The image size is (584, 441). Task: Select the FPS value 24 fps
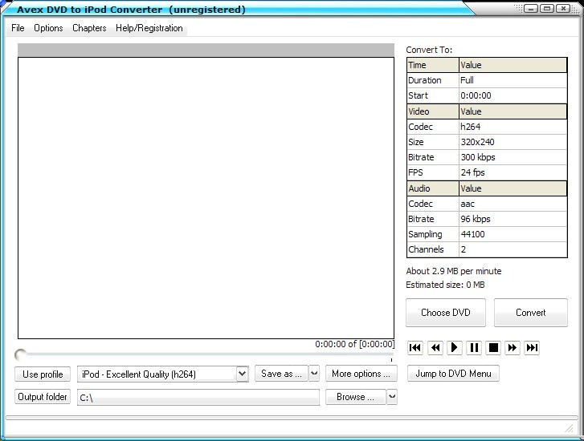[513, 172]
